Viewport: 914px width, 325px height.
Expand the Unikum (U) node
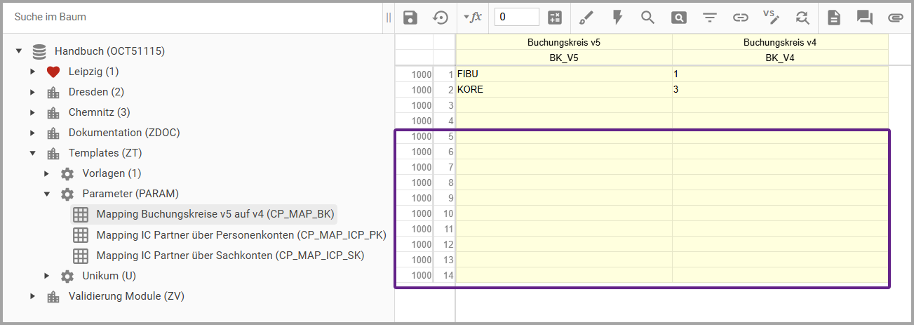(x=47, y=276)
